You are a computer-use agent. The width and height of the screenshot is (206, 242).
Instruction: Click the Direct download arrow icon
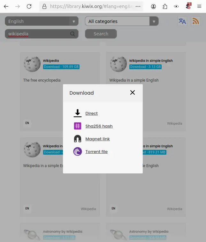78,113
